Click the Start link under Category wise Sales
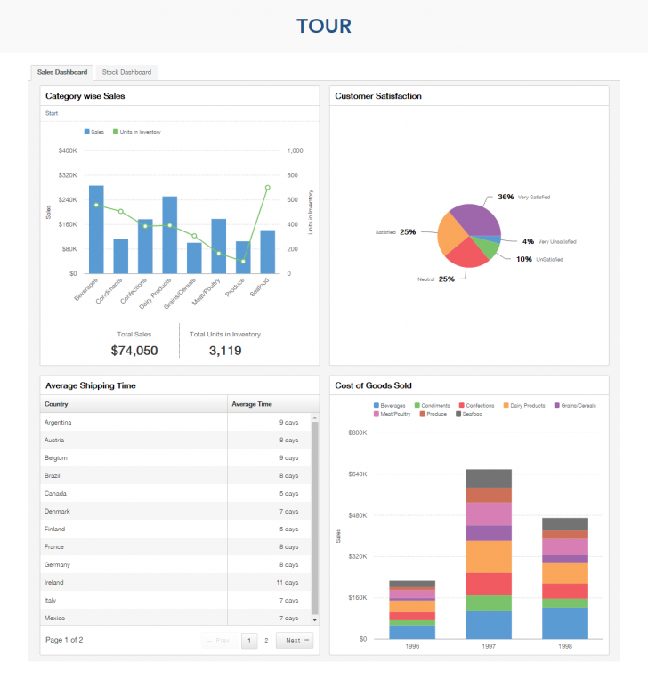This screenshot has height=680, width=648. tap(52, 113)
